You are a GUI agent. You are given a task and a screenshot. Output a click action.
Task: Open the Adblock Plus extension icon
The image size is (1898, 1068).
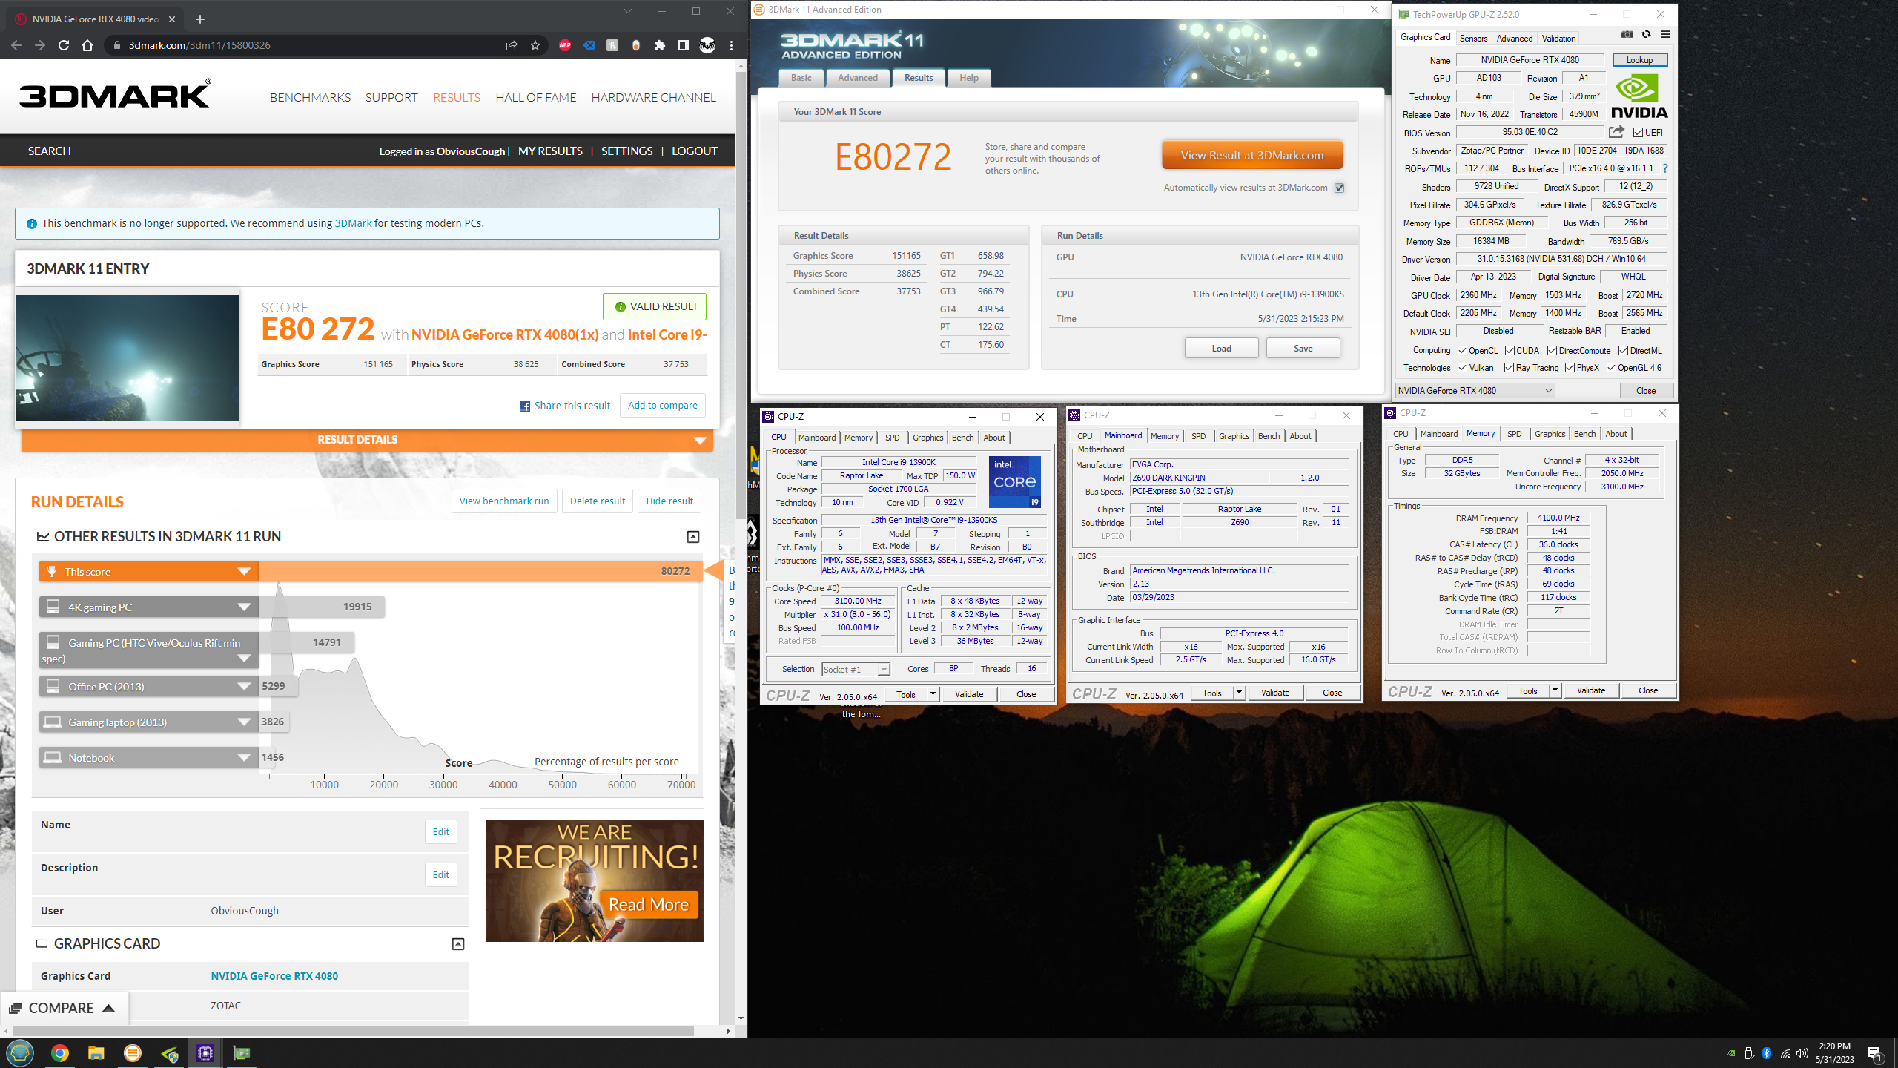[565, 45]
